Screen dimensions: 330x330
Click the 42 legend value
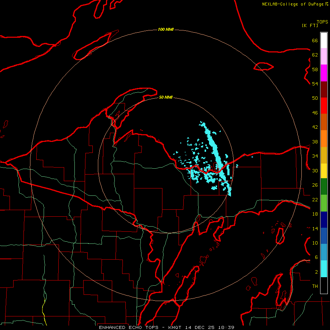click(x=315, y=127)
